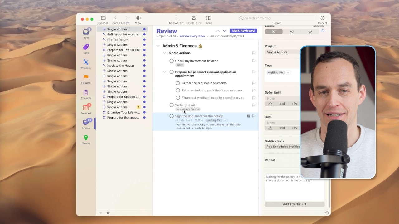Flag the Write up a will action
The width and height of the screenshot is (399, 224).
[x=254, y=105]
